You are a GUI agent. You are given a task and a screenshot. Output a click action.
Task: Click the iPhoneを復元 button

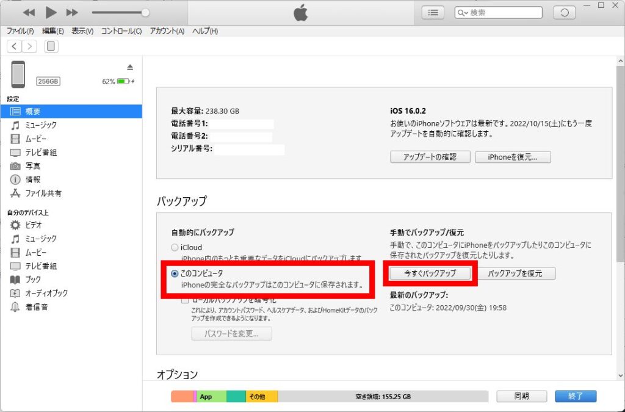tap(513, 157)
